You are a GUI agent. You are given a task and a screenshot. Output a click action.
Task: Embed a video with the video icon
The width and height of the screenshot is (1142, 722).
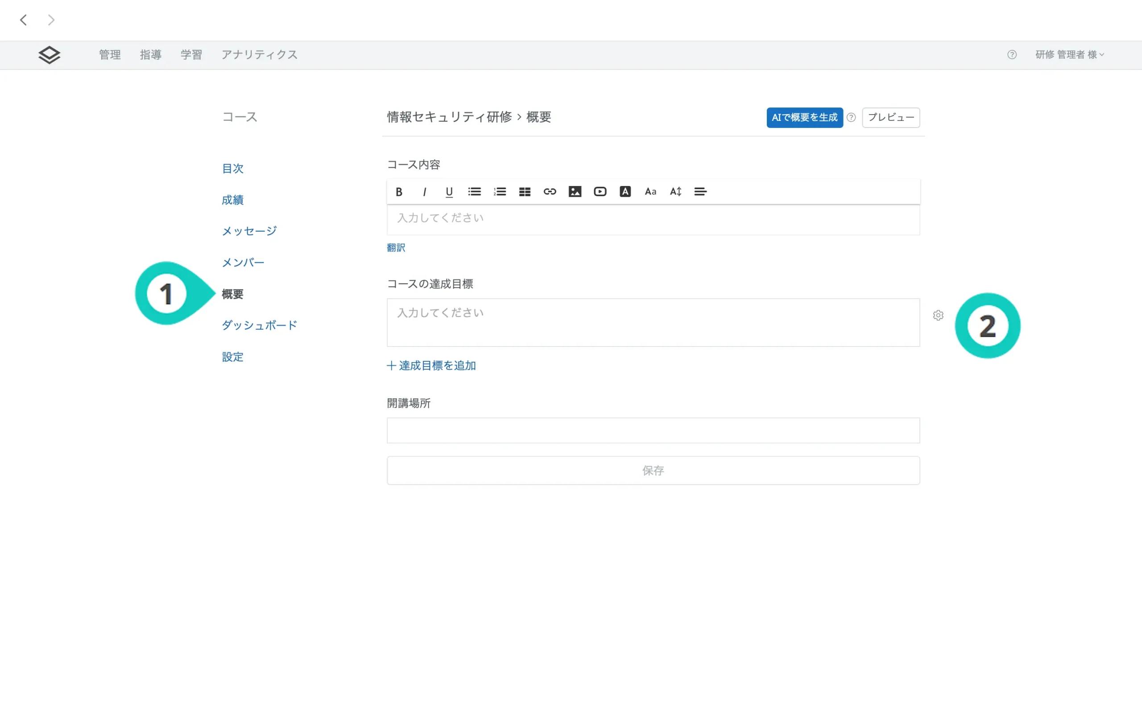[600, 191]
